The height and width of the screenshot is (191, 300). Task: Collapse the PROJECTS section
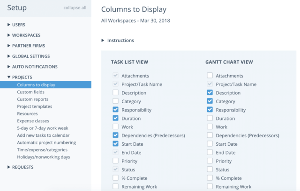click(8, 77)
